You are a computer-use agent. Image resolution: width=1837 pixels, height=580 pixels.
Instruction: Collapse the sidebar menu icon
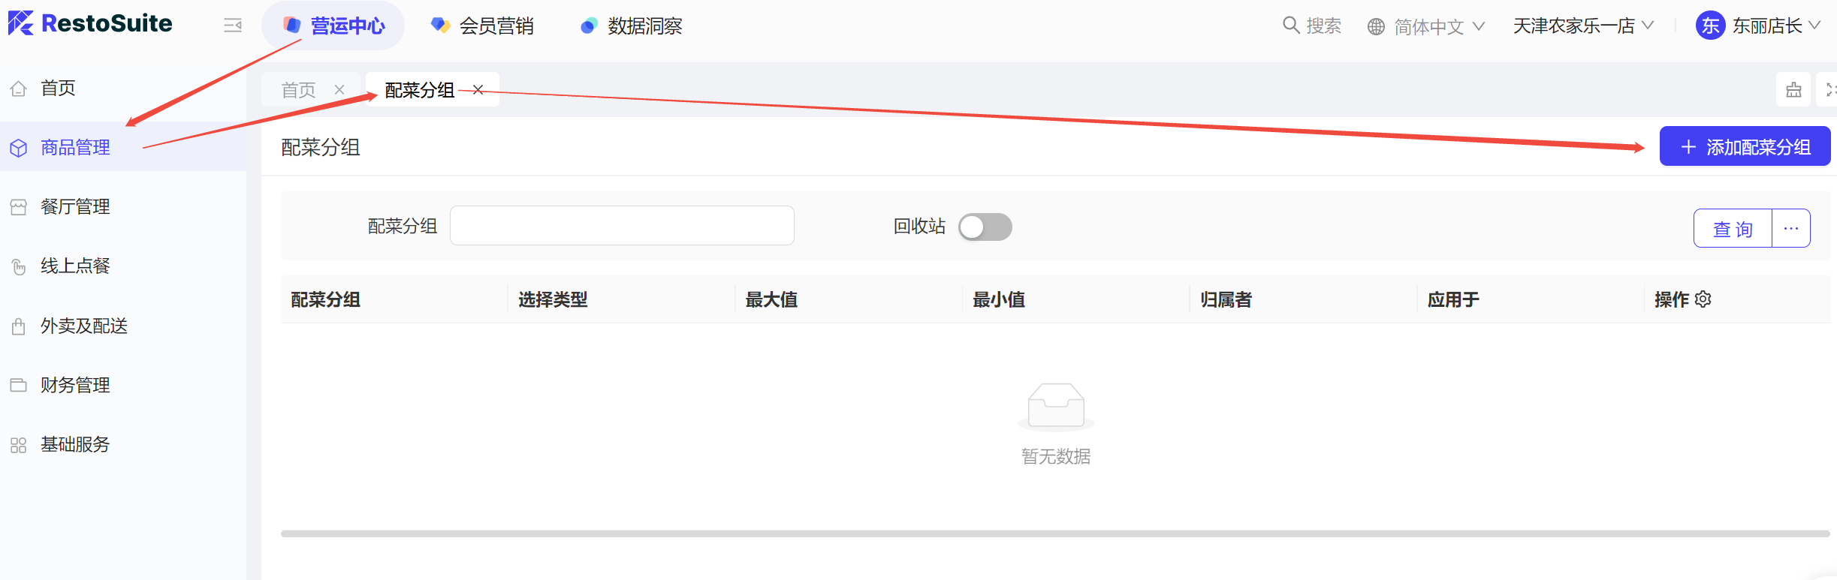coord(233,26)
